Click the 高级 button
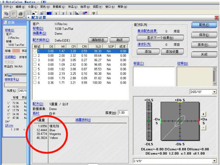 pos(120,40)
